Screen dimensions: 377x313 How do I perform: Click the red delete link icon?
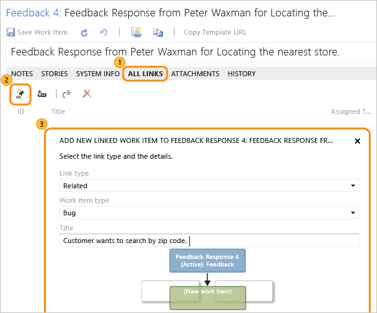[87, 93]
